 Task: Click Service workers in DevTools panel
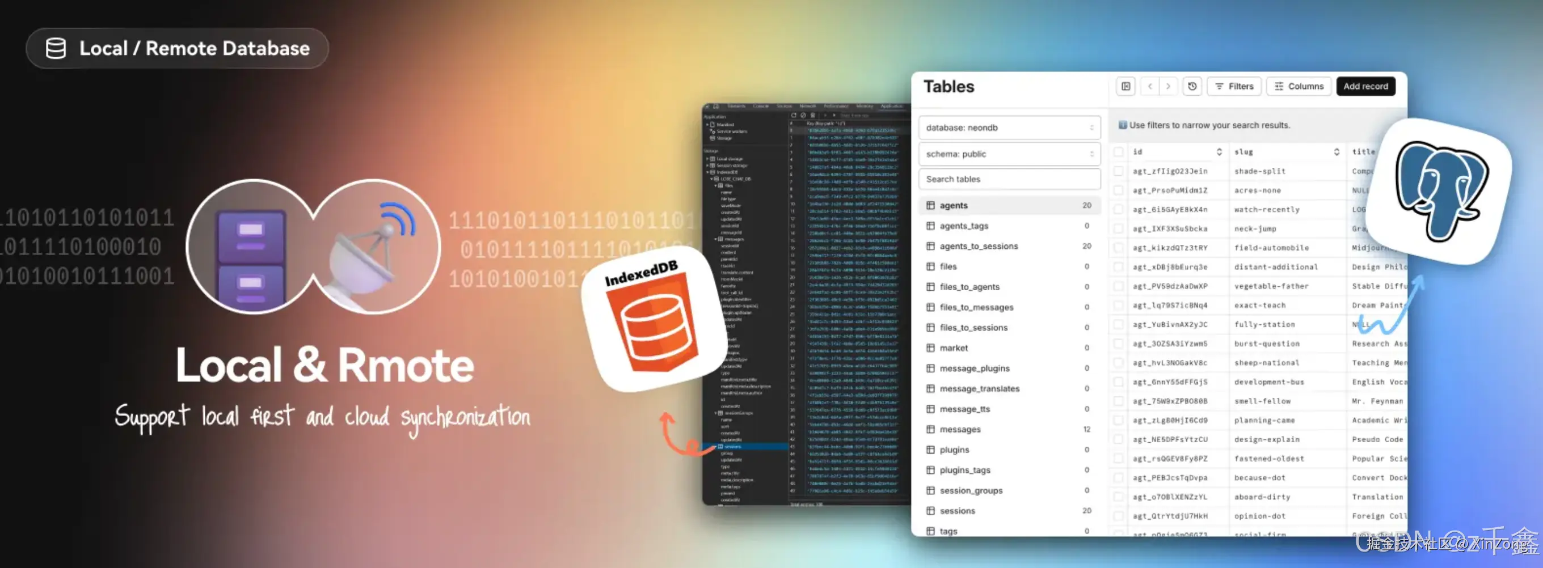click(x=732, y=132)
